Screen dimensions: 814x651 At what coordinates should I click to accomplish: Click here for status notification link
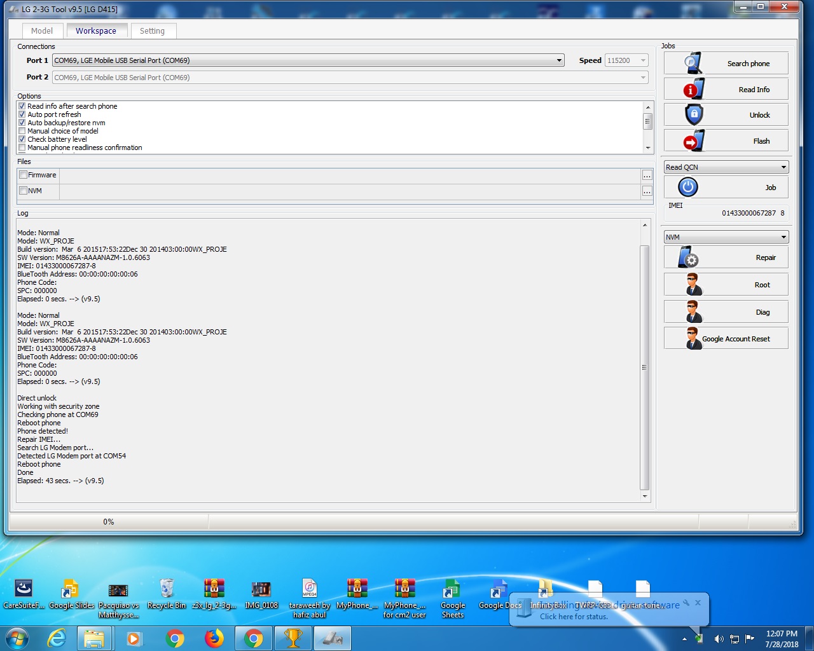(574, 617)
